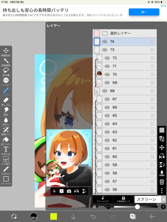
Task: Merge layer down with download arrow icon
Action: (162, 173)
